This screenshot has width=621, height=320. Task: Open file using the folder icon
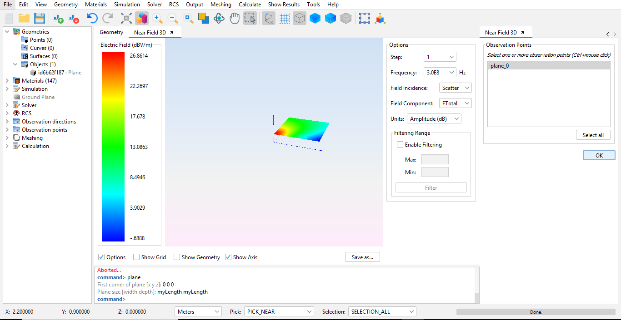coord(24,18)
